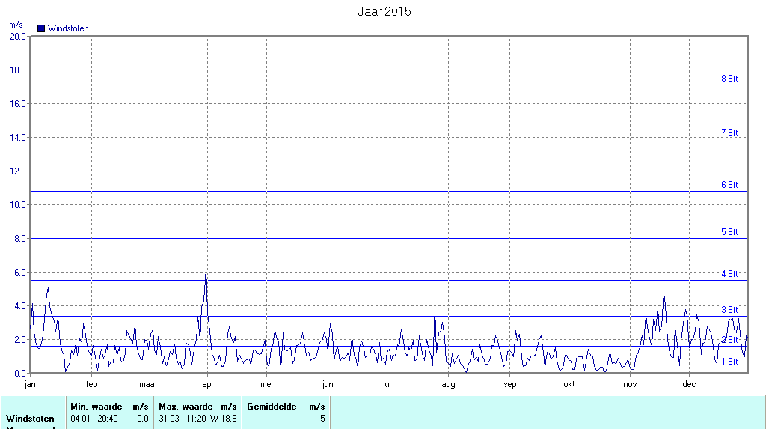The width and height of the screenshot is (766, 429).
Task: Click the 16.0 y-axis value
Action: tap(18, 104)
